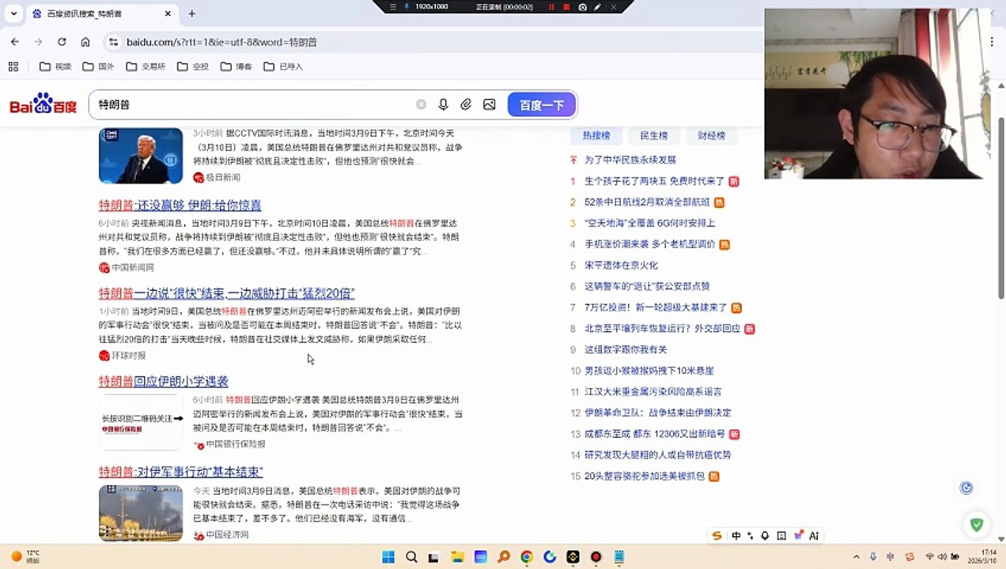
Task: Open the weather widget showing 12°C
Action: click(x=25, y=557)
